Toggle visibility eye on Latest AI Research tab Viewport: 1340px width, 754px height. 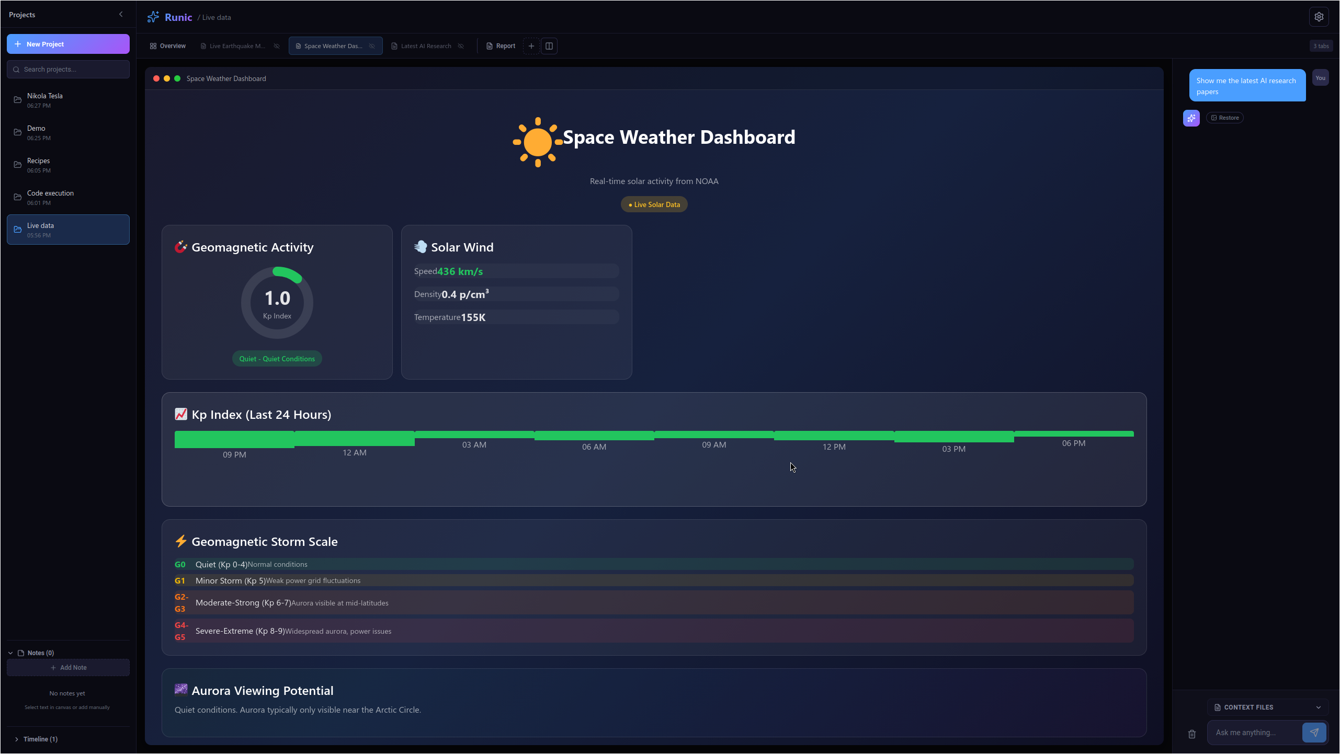[x=461, y=46]
